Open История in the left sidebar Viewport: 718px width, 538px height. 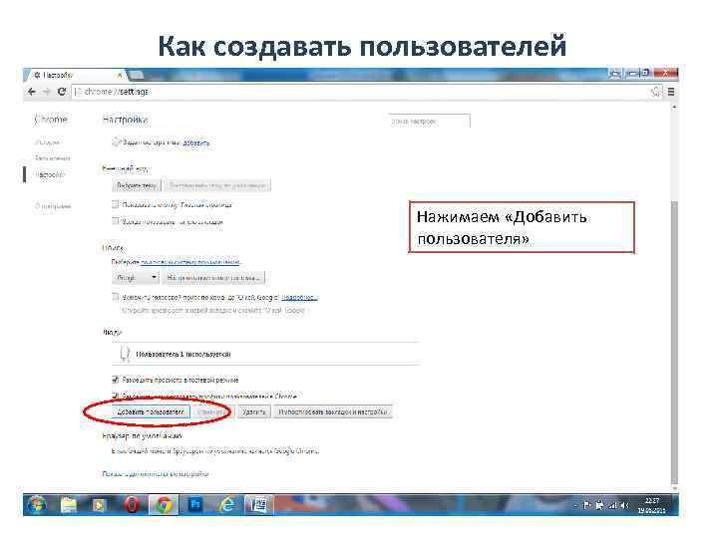click(48, 142)
